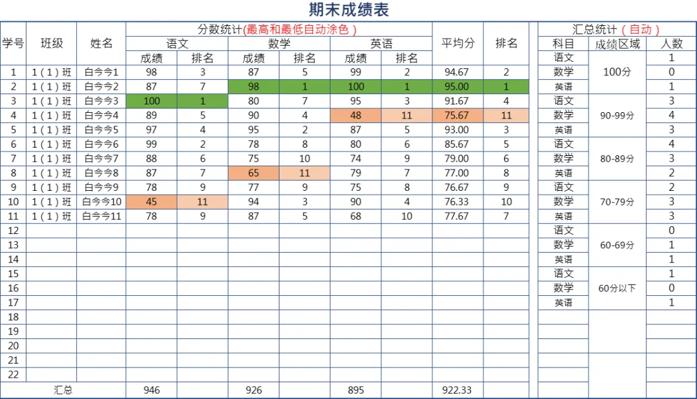The image size is (697, 399).
Task: Click the green 数学 score 98 of 白今今2
Action: pyautogui.click(x=254, y=86)
